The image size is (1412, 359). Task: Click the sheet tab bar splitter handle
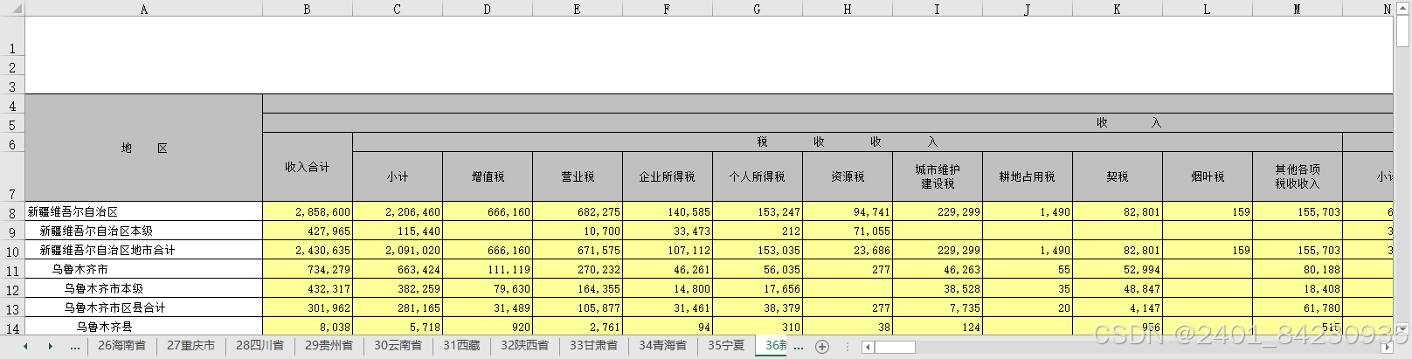[848, 347]
